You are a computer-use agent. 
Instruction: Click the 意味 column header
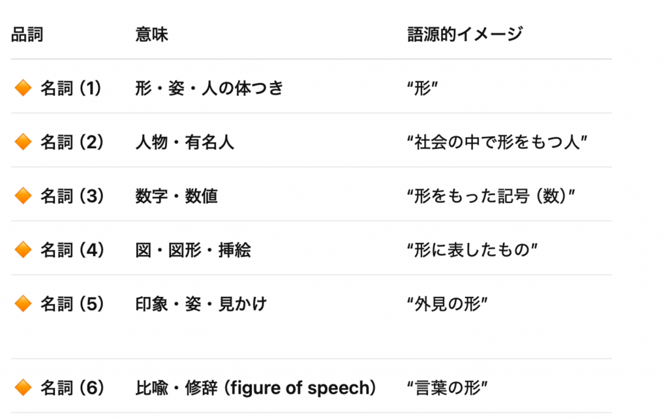coord(151,35)
